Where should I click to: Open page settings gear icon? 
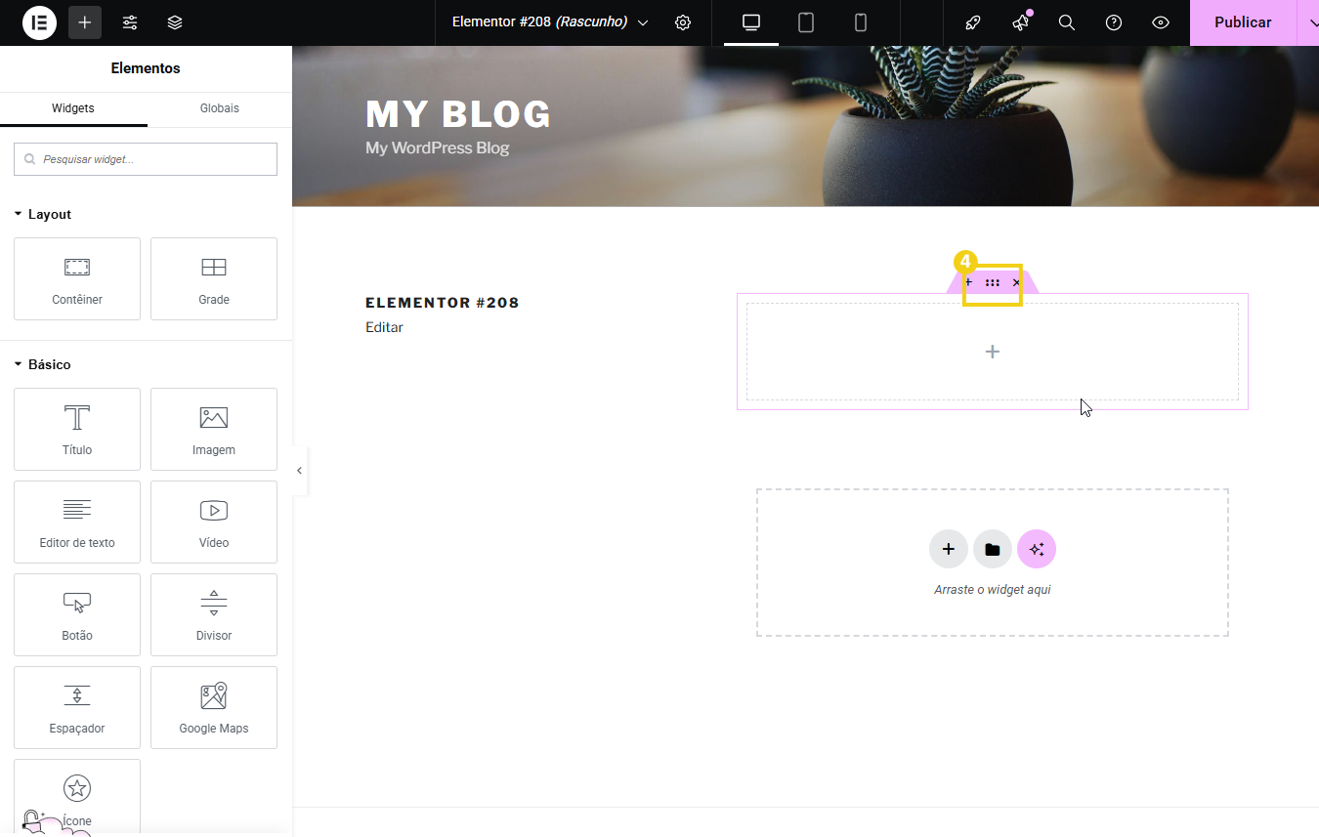pyautogui.click(x=683, y=22)
